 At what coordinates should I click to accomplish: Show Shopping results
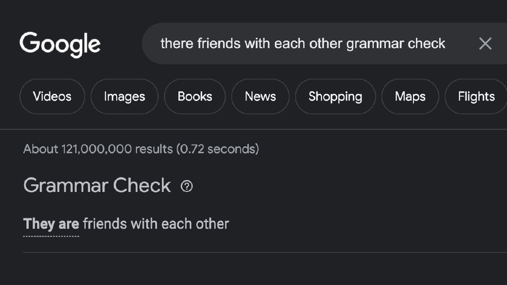(335, 96)
